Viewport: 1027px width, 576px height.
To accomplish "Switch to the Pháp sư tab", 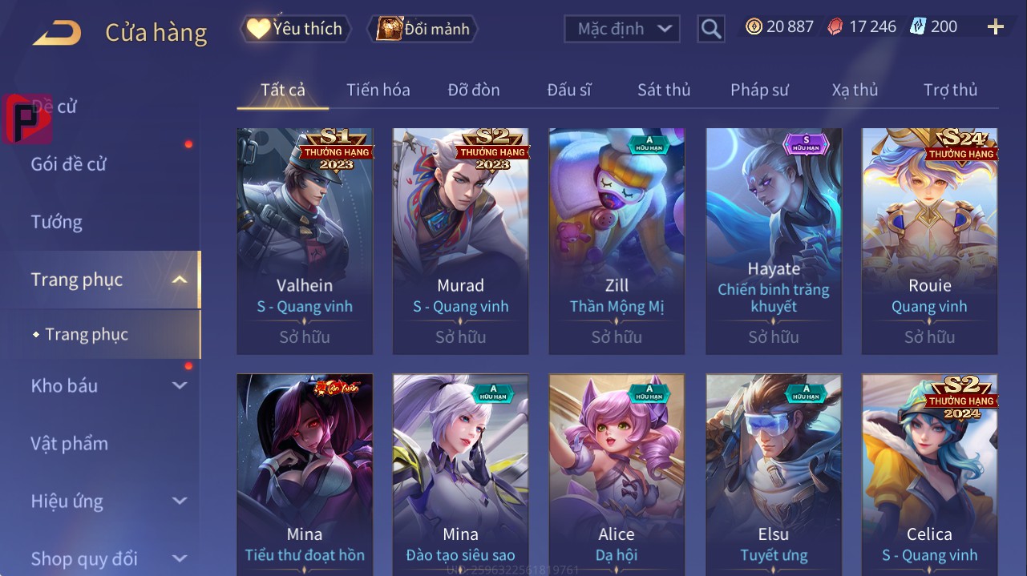I will click(759, 90).
